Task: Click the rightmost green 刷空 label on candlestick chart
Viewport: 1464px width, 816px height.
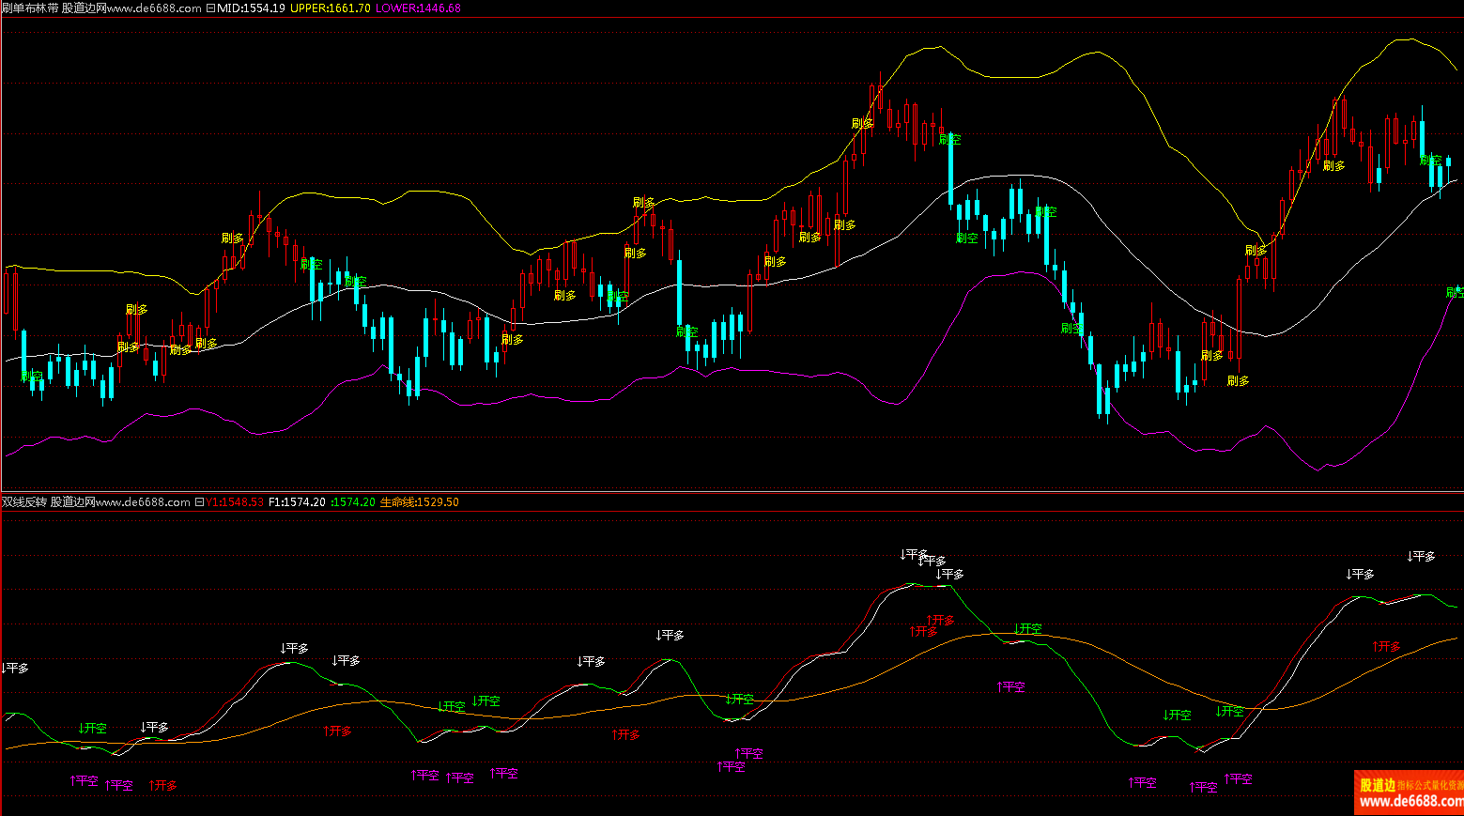Action: click(1454, 293)
